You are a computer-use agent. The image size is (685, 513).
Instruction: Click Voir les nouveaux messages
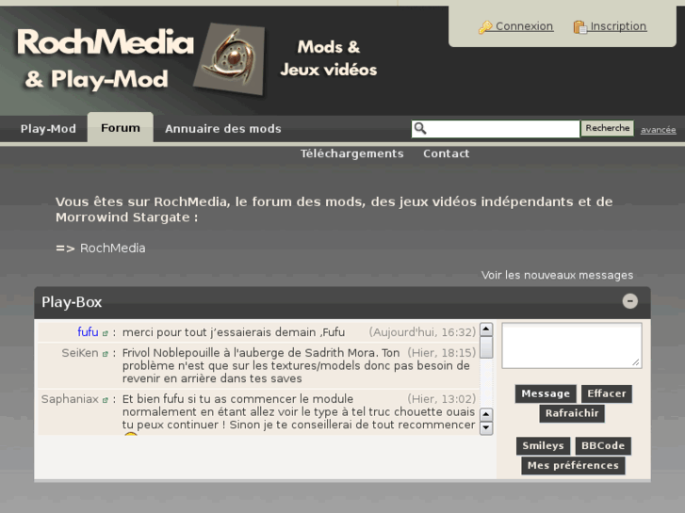tap(557, 275)
